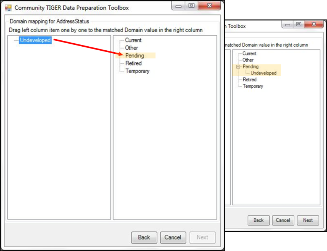Select Current in front window domain list

(133, 40)
